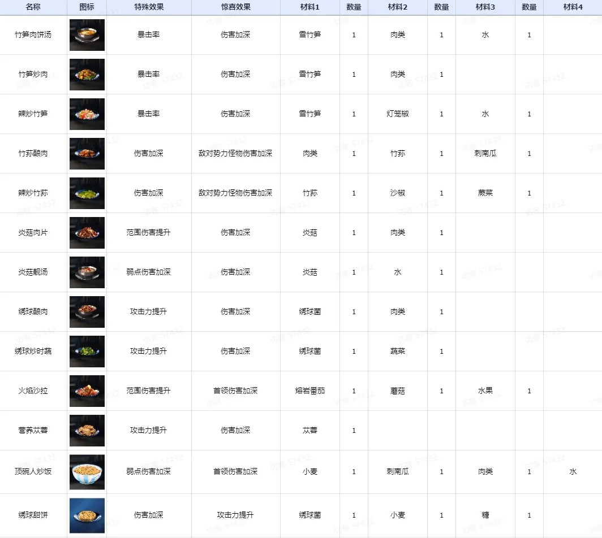Screen dimensions: 602x538
Task: Click 暴击率 in the 竹笋肉饼汤 row
Action: tap(149, 34)
